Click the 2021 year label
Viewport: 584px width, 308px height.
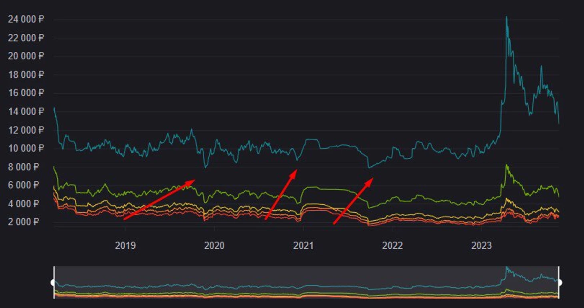point(303,246)
